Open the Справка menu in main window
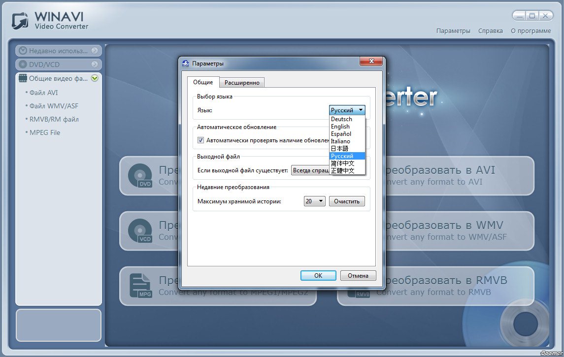 490,31
